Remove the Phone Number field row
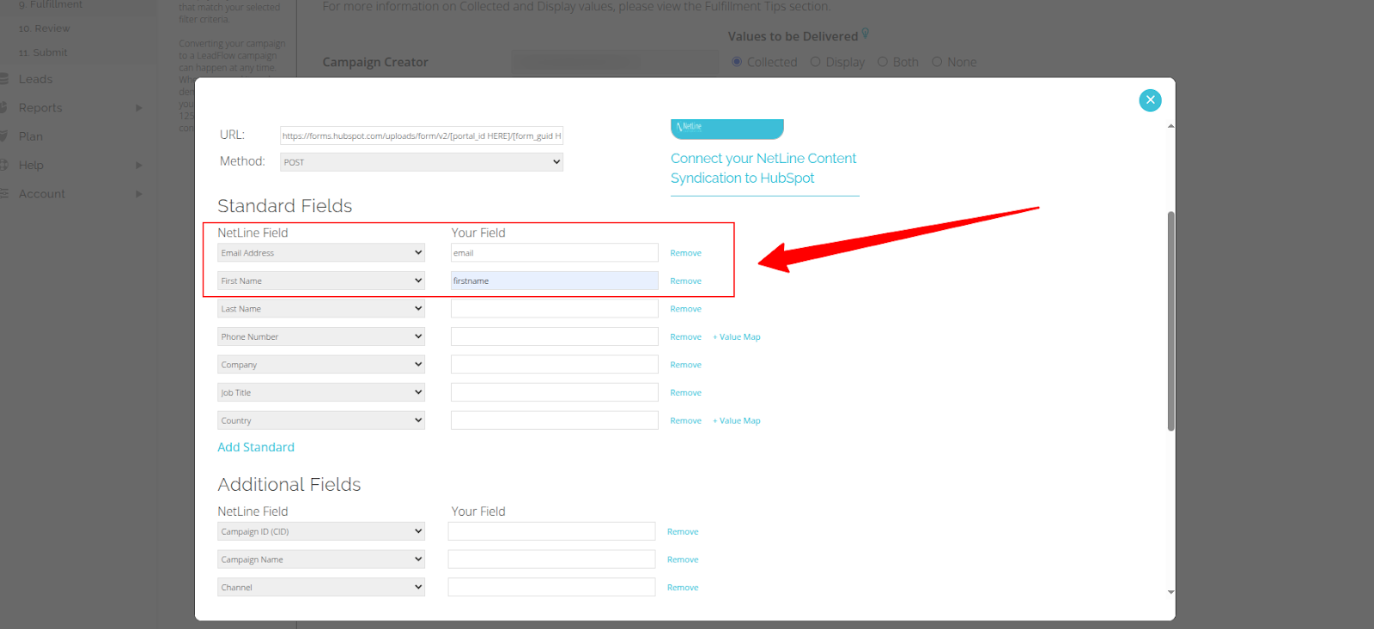This screenshot has height=635, width=1374. [x=685, y=337]
